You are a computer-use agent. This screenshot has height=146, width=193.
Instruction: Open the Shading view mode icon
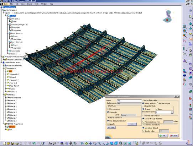(x=121, y=143)
